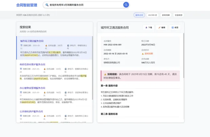
Task: Click the 第一条 服务内容 heading
Action: tap(109, 86)
